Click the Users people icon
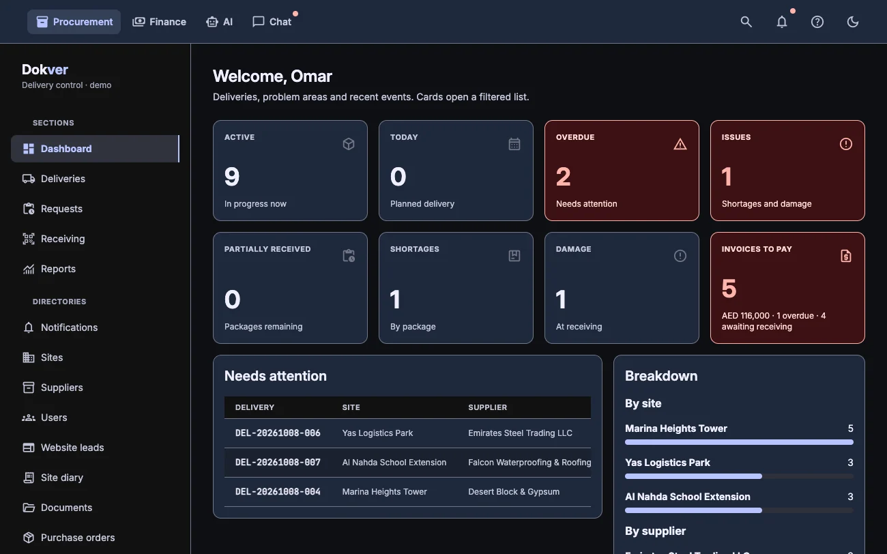Viewport: 887px width, 554px height. tap(29, 418)
